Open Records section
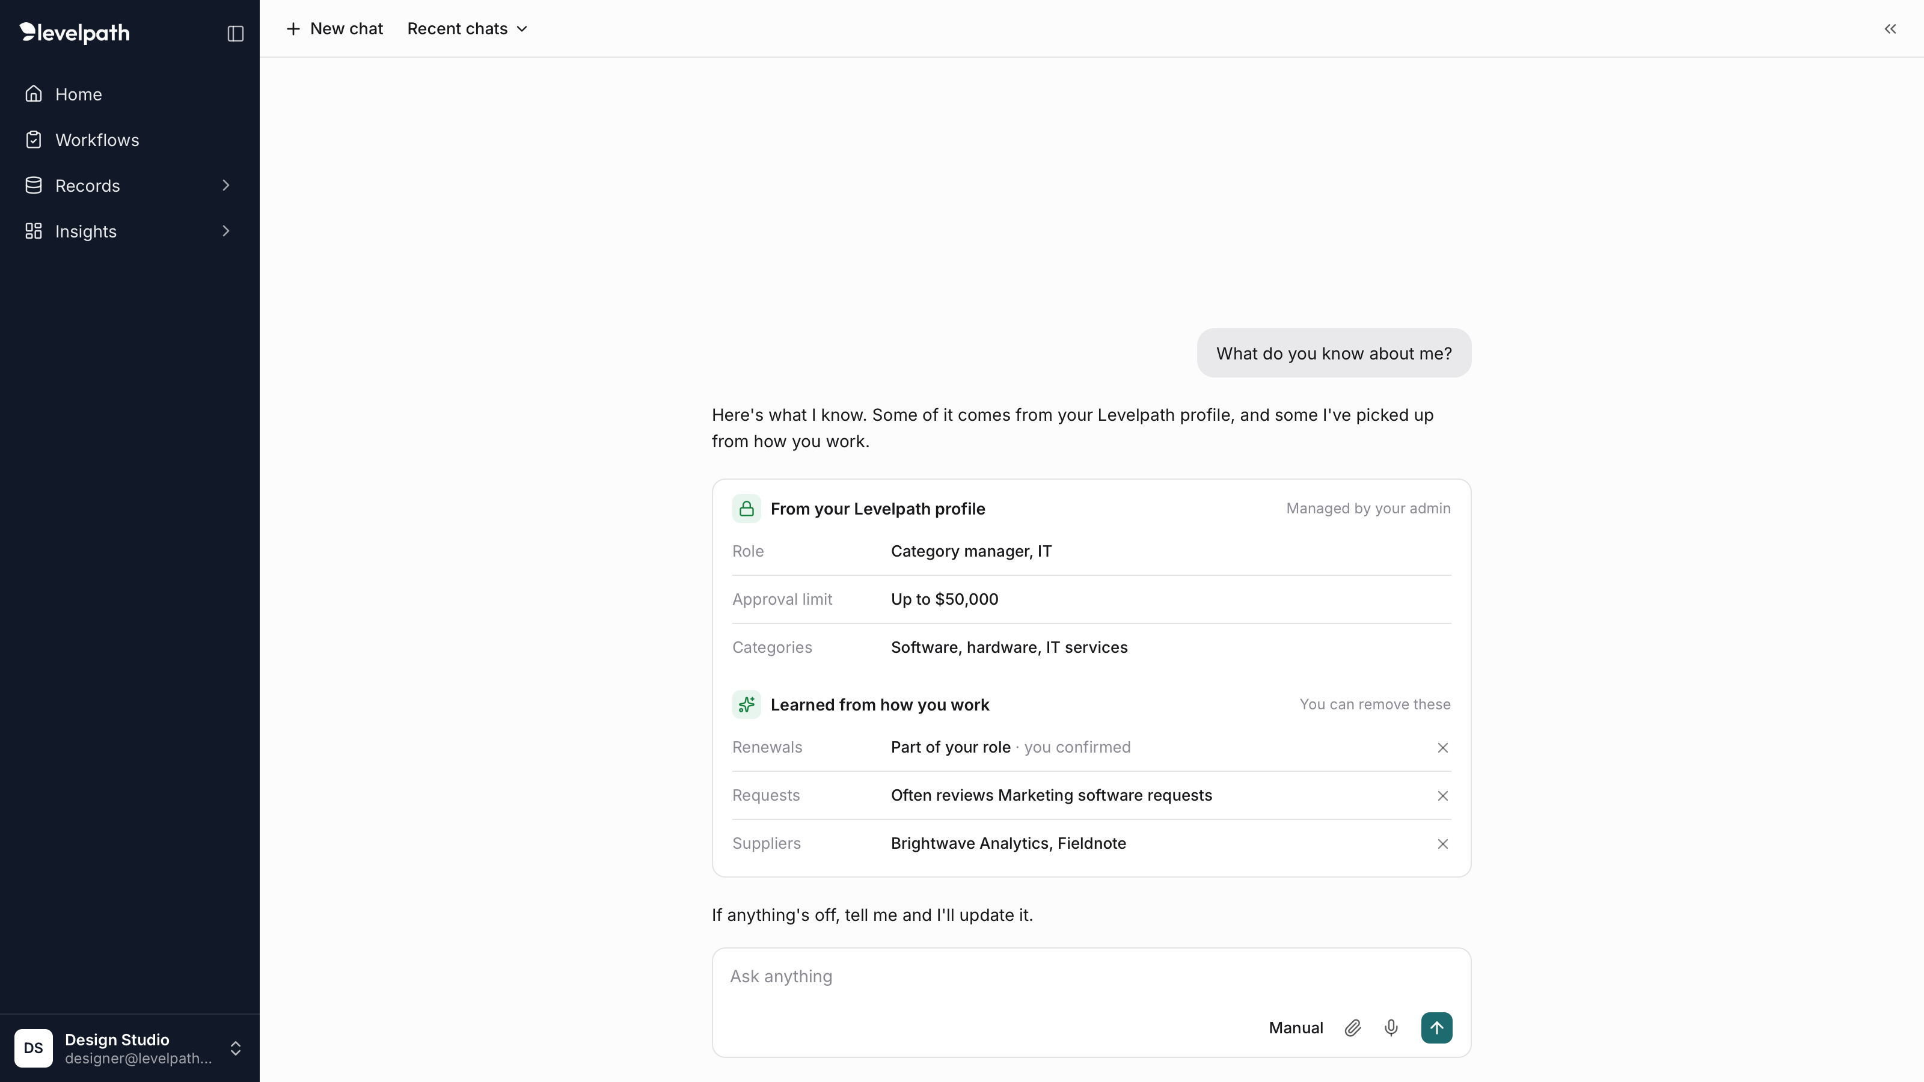The height and width of the screenshot is (1082, 1924). [130, 185]
